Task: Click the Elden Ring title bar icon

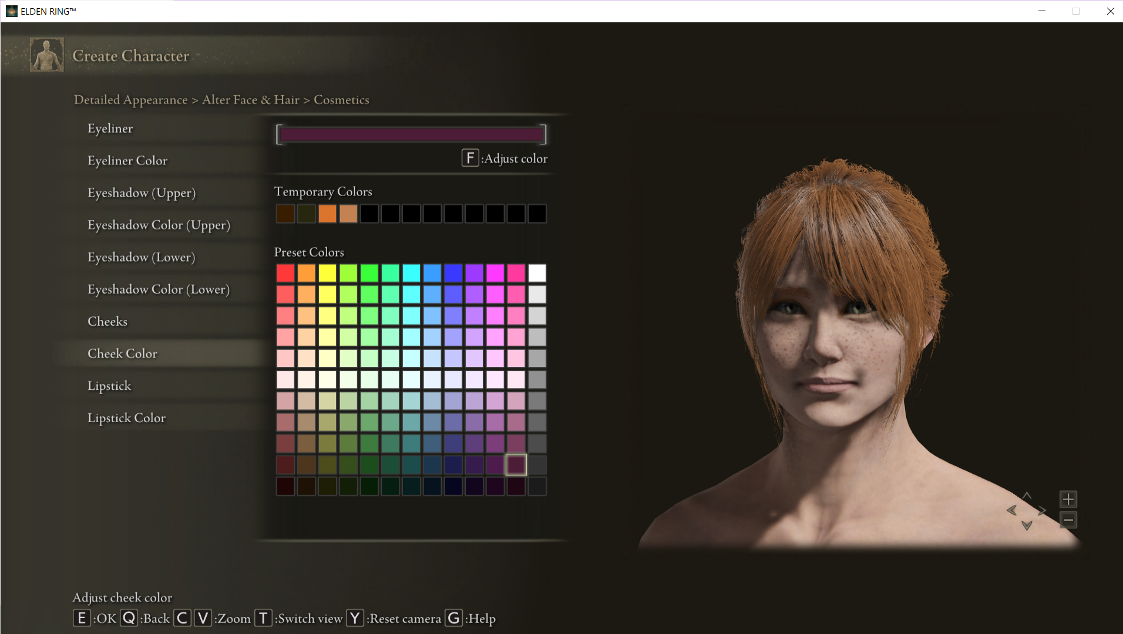Action: click(11, 11)
